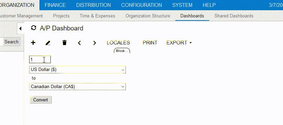Open the Canadian Dollar (CA$) currency dropdown
The width and height of the screenshot is (283, 125).
(x=78, y=86)
